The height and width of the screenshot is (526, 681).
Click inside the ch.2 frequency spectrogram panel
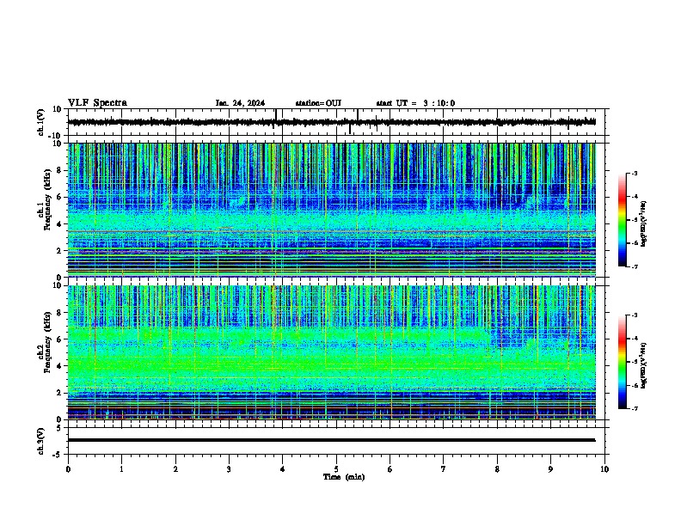tap(331, 352)
